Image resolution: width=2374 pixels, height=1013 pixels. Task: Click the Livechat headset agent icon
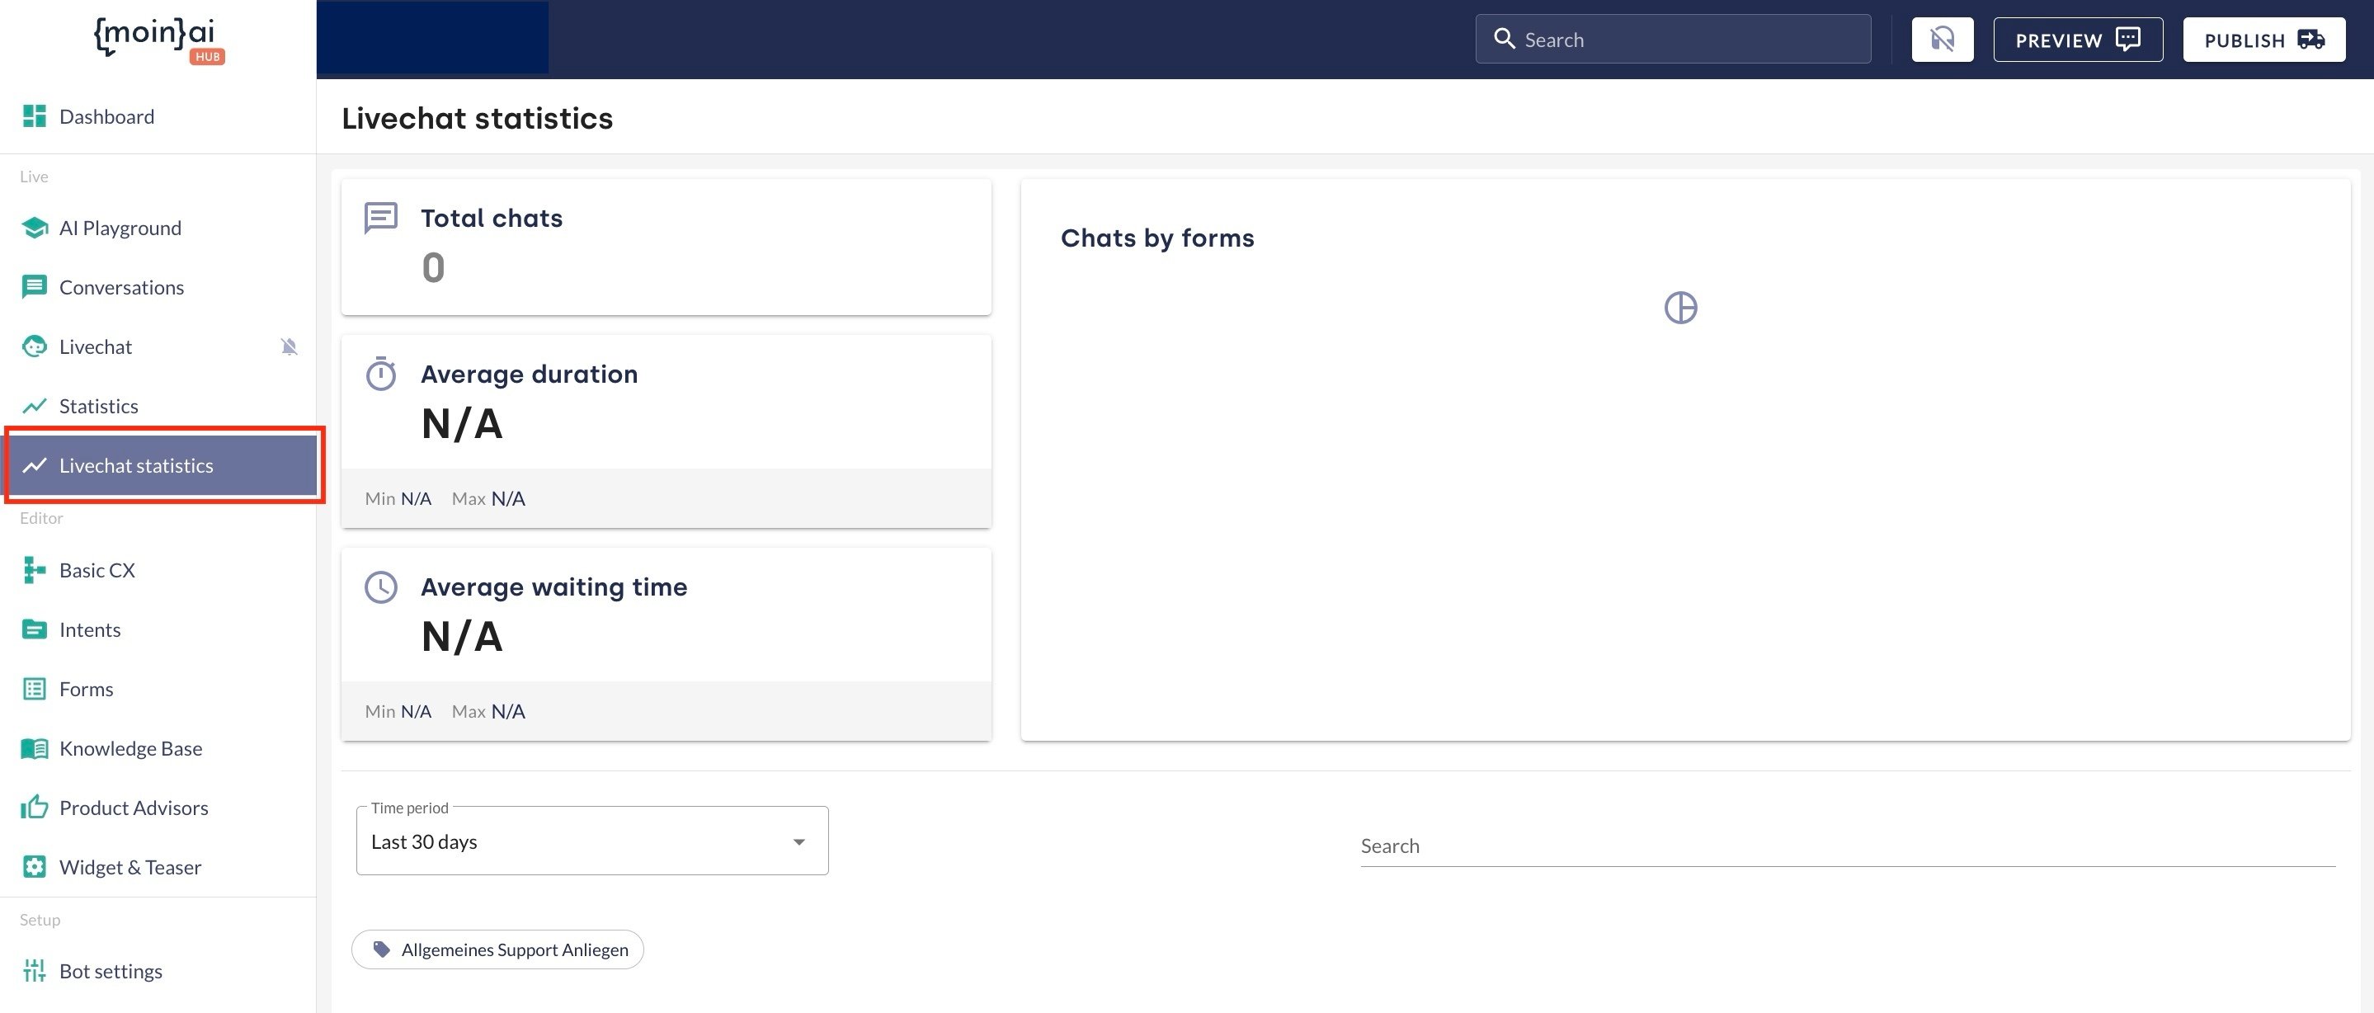[x=34, y=346]
